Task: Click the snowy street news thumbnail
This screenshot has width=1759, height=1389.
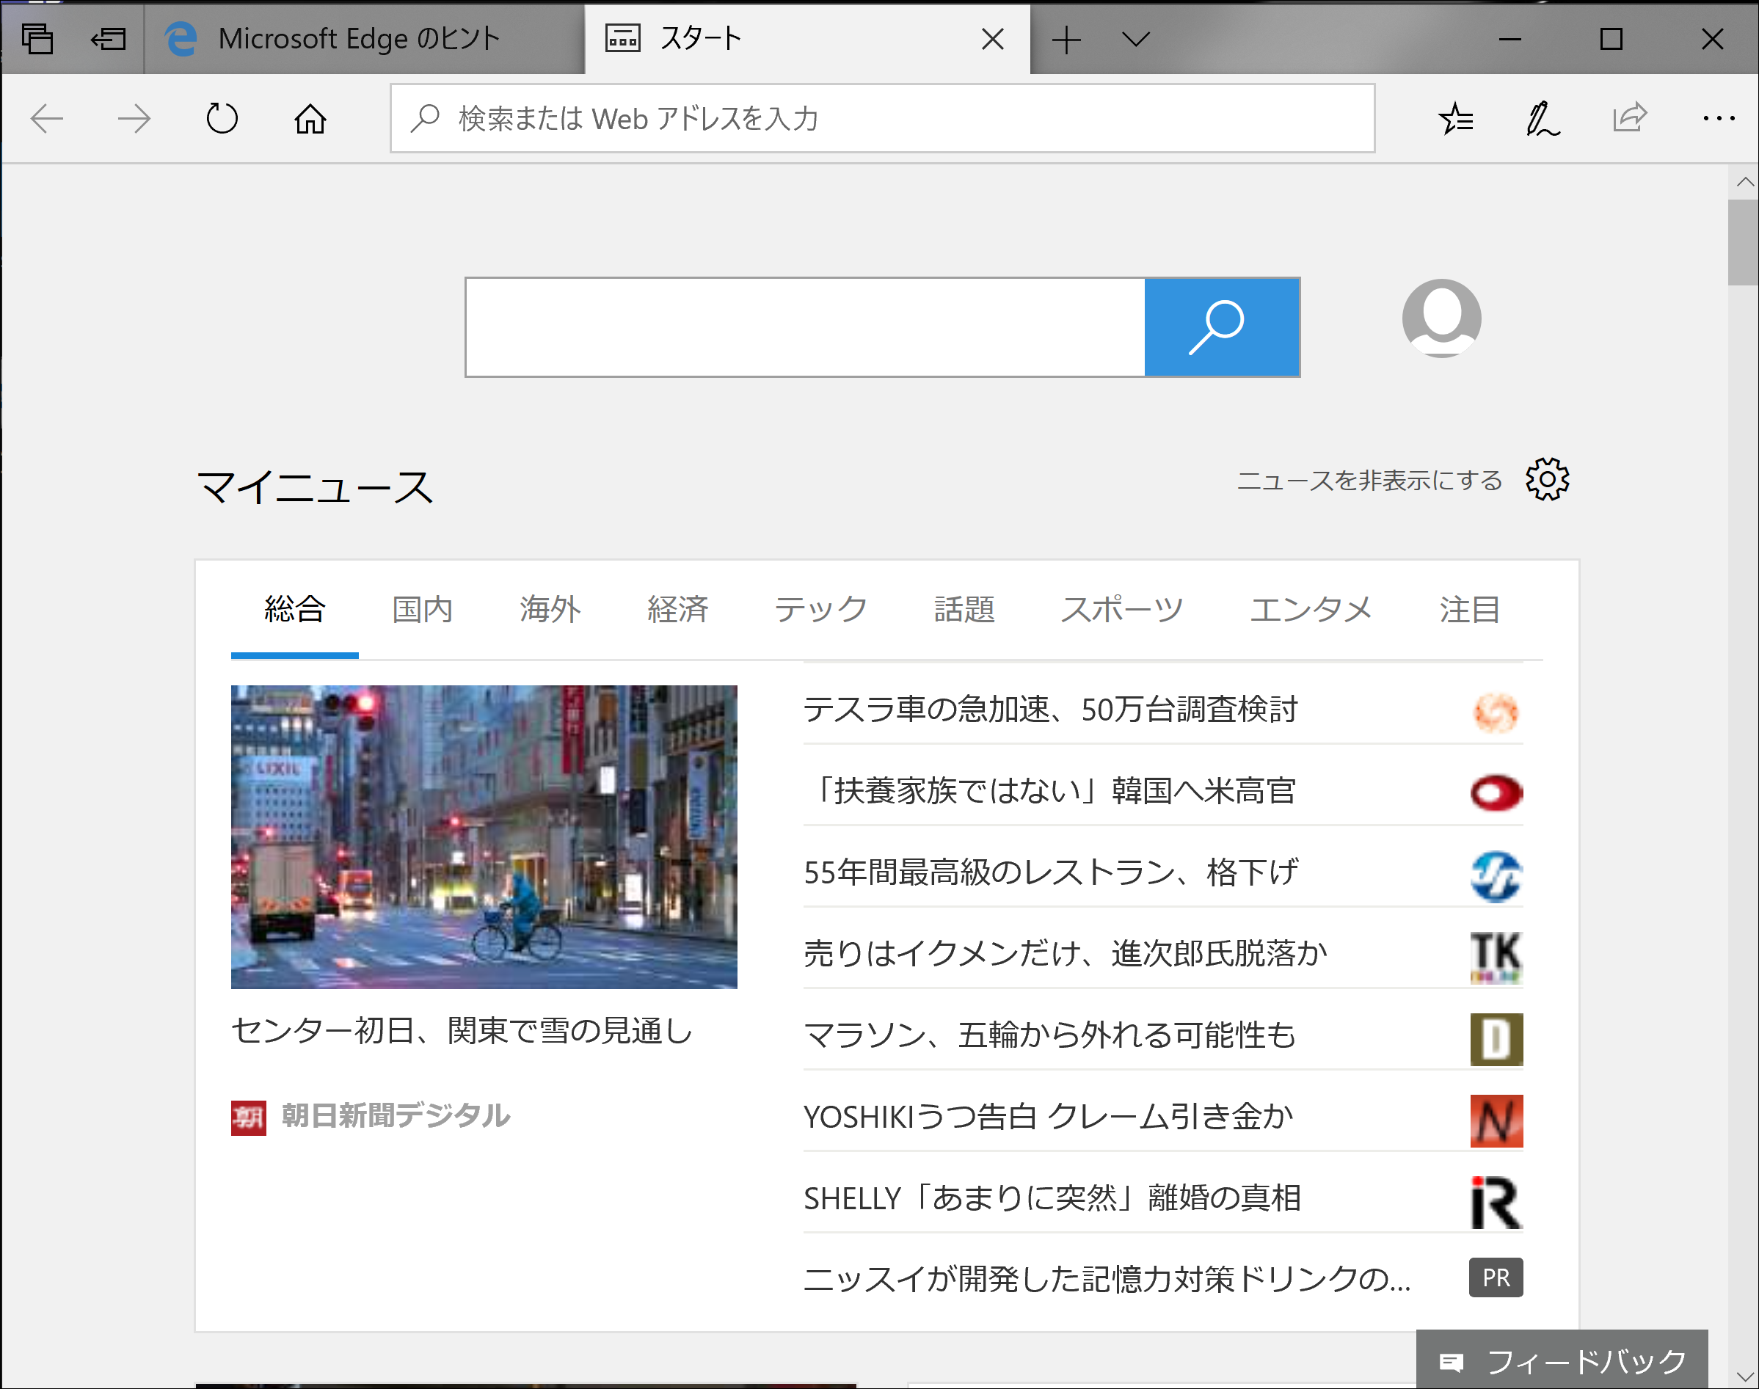Action: (484, 836)
